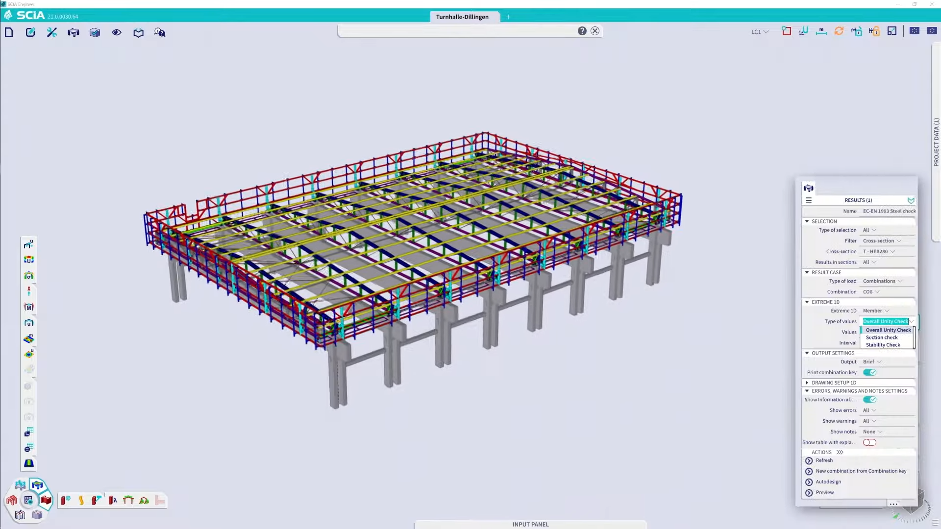Click the orange refresh arrows icon
Screen dimensions: 941x529
(x=839, y=31)
